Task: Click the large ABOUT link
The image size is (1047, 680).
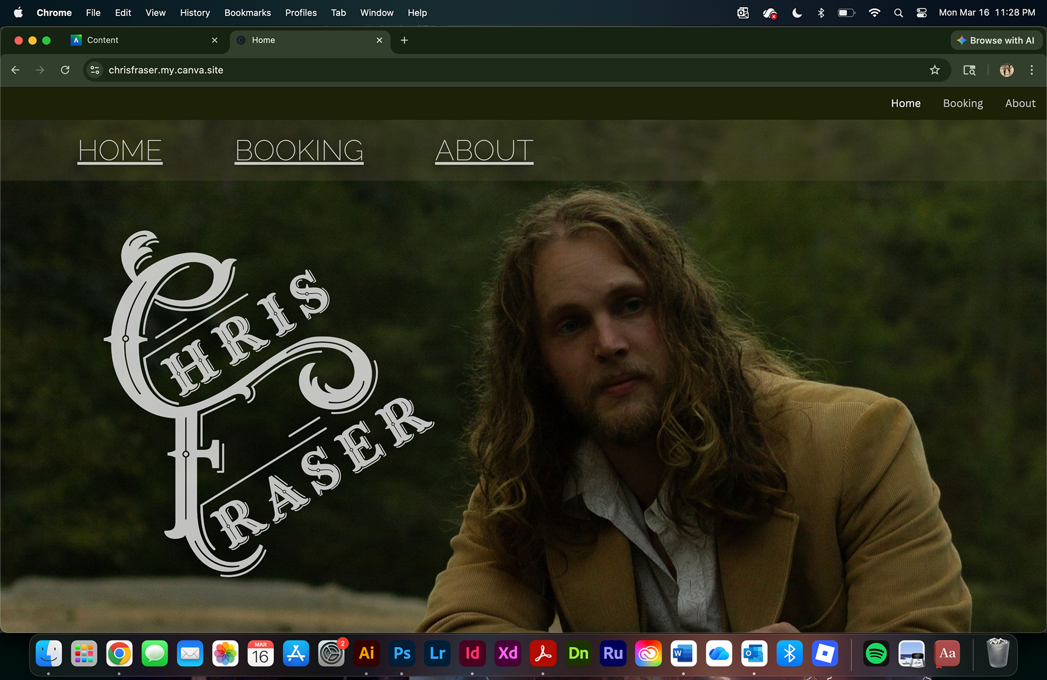Action: point(484,151)
